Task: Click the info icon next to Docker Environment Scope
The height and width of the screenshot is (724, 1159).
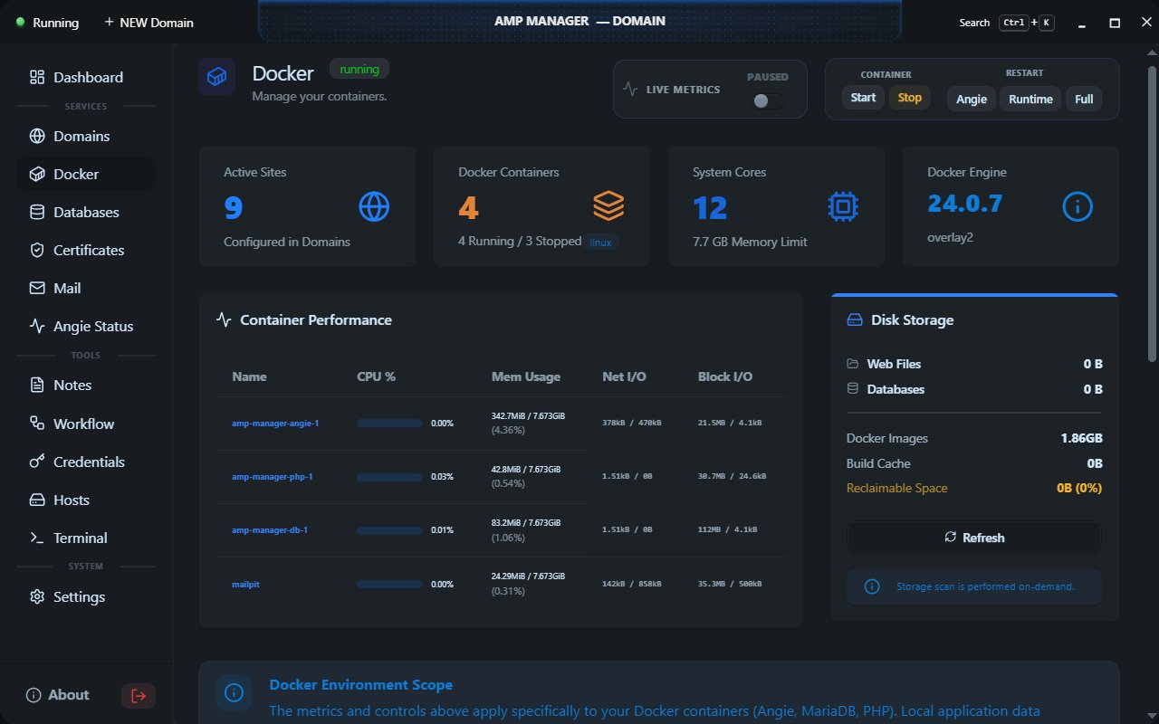Action: pyautogui.click(x=234, y=693)
